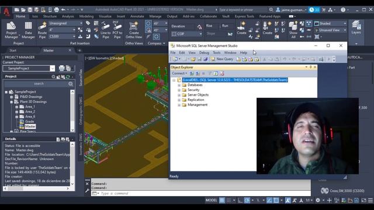
Task: Open the Project Manager ribbon button
Action: [x=11, y=30]
